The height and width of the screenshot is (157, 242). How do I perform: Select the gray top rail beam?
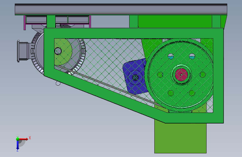pos(121,9)
